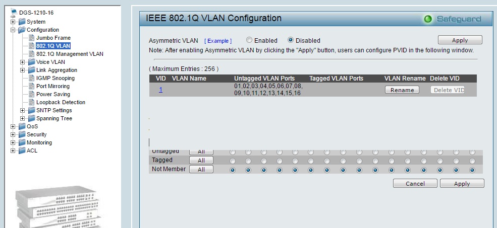The width and height of the screenshot is (497, 228).
Task: Click the Port Mirroring page icon
Action: pos(31,86)
